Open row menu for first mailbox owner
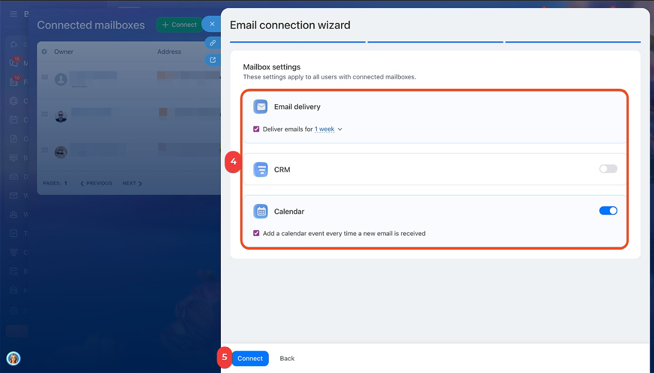Image resolution: width=654 pixels, height=373 pixels. click(45, 78)
